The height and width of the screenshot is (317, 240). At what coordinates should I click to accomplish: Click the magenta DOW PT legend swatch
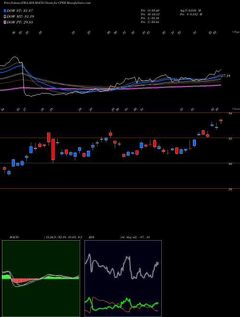(x=5, y=22)
